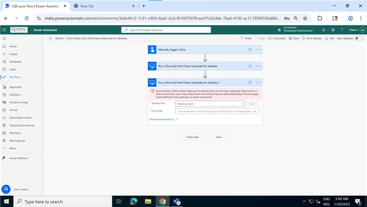The height and width of the screenshot is (207, 367).
Task: Collapse the desktop 2 action header
Action: [x=205, y=83]
